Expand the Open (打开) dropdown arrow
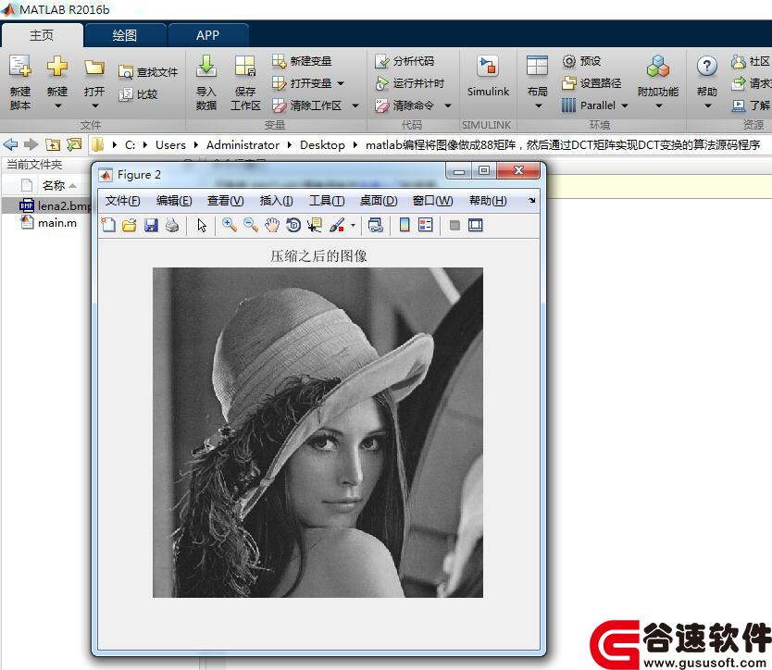This screenshot has width=772, height=670. (95, 105)
